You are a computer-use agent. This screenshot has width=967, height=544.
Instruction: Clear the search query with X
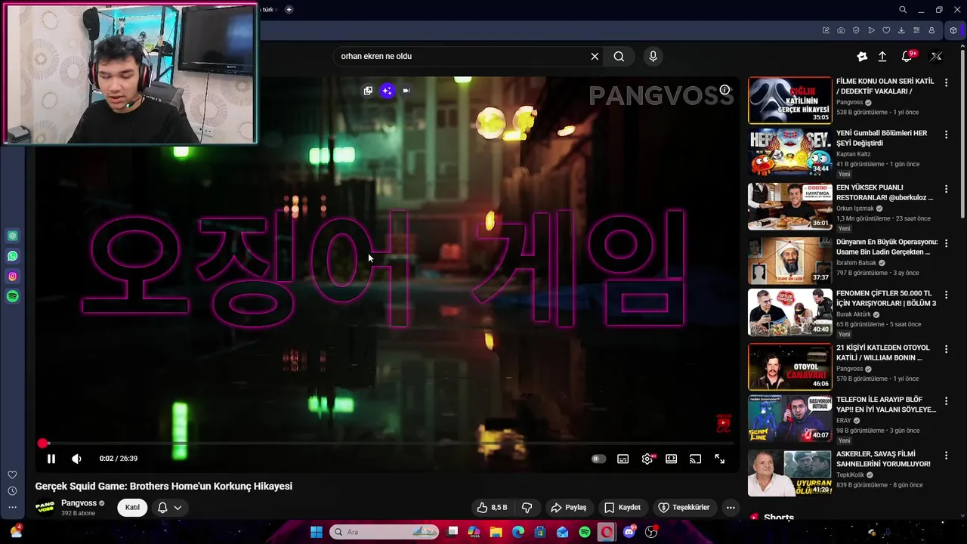tap(595, 56)
